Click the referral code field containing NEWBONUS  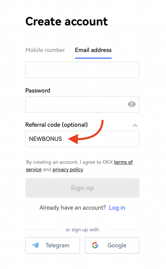pos(82,139)
